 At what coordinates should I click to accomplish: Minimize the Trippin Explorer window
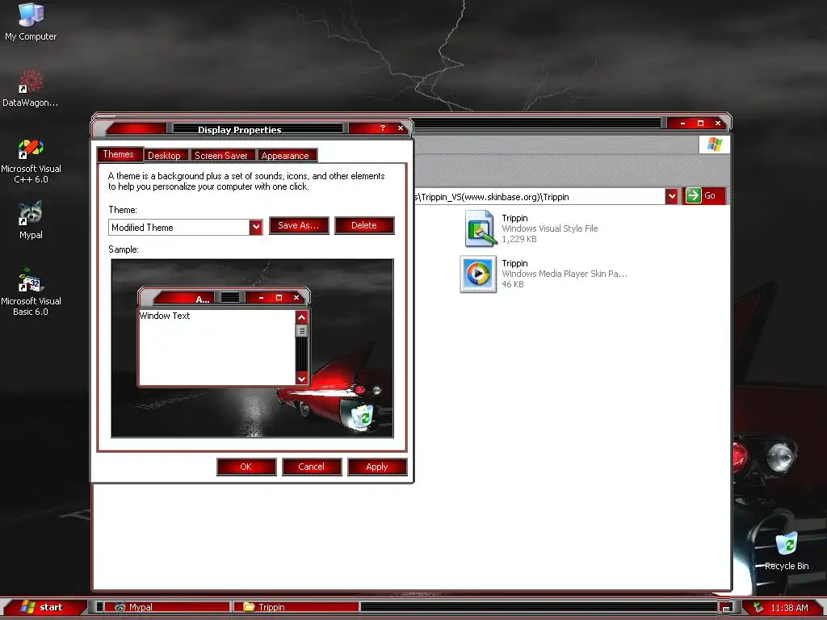[682, 123]
